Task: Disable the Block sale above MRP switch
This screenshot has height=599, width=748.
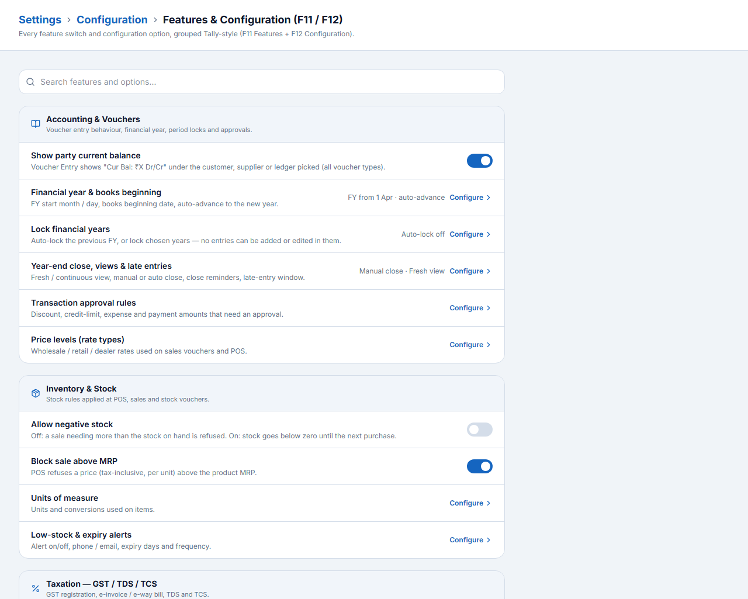Action: point(480,466)
